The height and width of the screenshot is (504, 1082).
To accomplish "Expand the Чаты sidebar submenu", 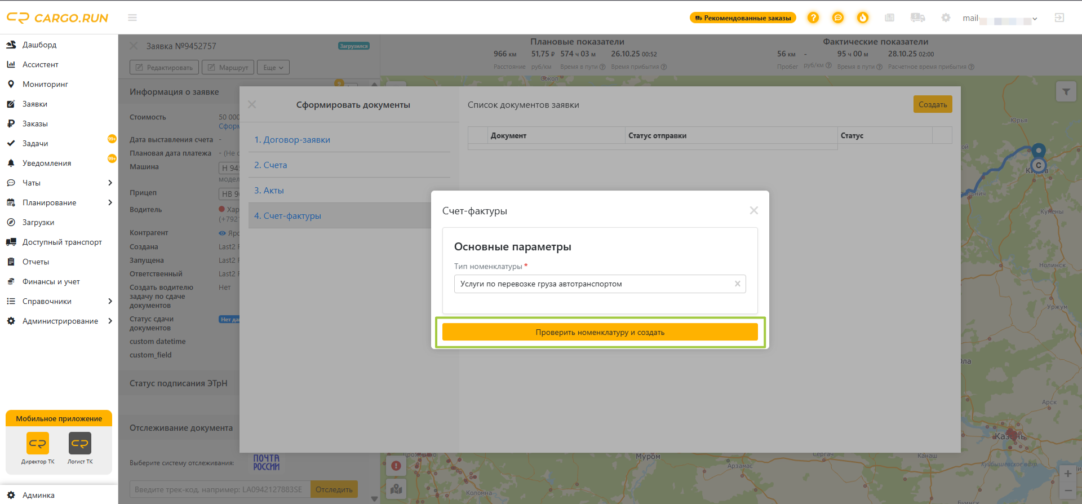I will [110, 183].
